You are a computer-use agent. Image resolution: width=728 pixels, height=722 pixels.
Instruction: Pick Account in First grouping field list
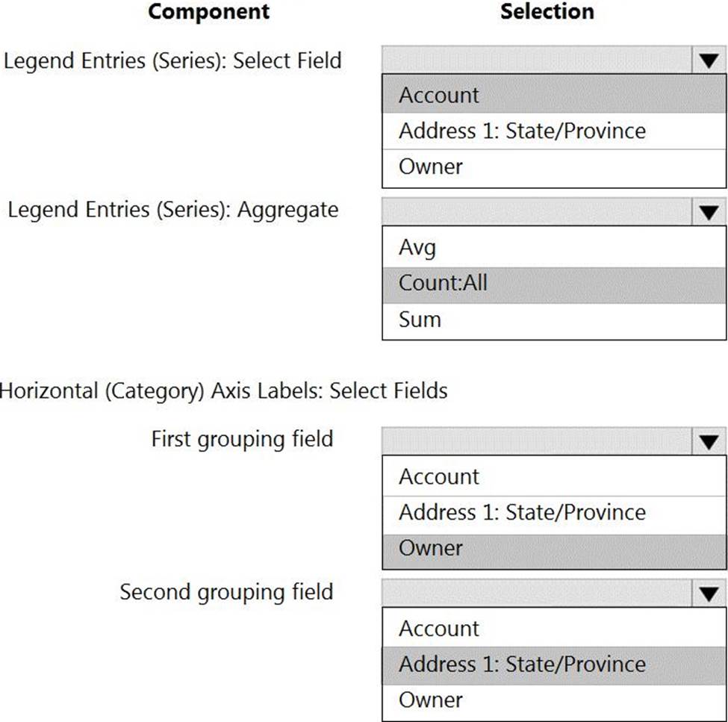click(553, 477)
